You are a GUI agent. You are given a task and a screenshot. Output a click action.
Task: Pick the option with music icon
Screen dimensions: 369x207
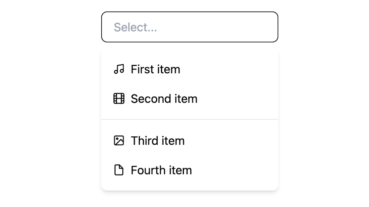[x=190, y=69]
